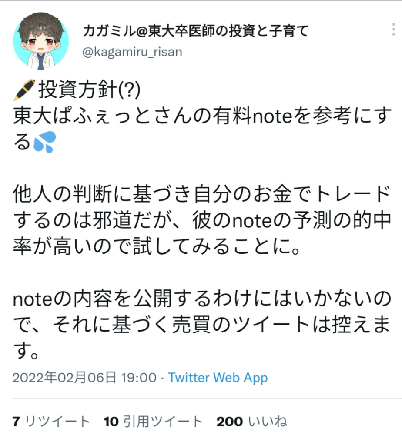Click the line starting するのは邪道だが

pos(202,220)
